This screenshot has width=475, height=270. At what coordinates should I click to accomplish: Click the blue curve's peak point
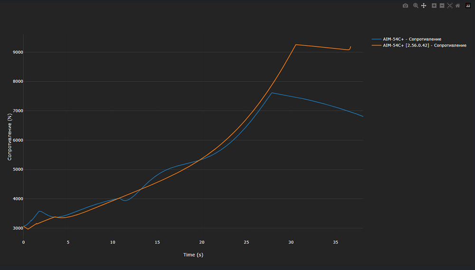272,93
